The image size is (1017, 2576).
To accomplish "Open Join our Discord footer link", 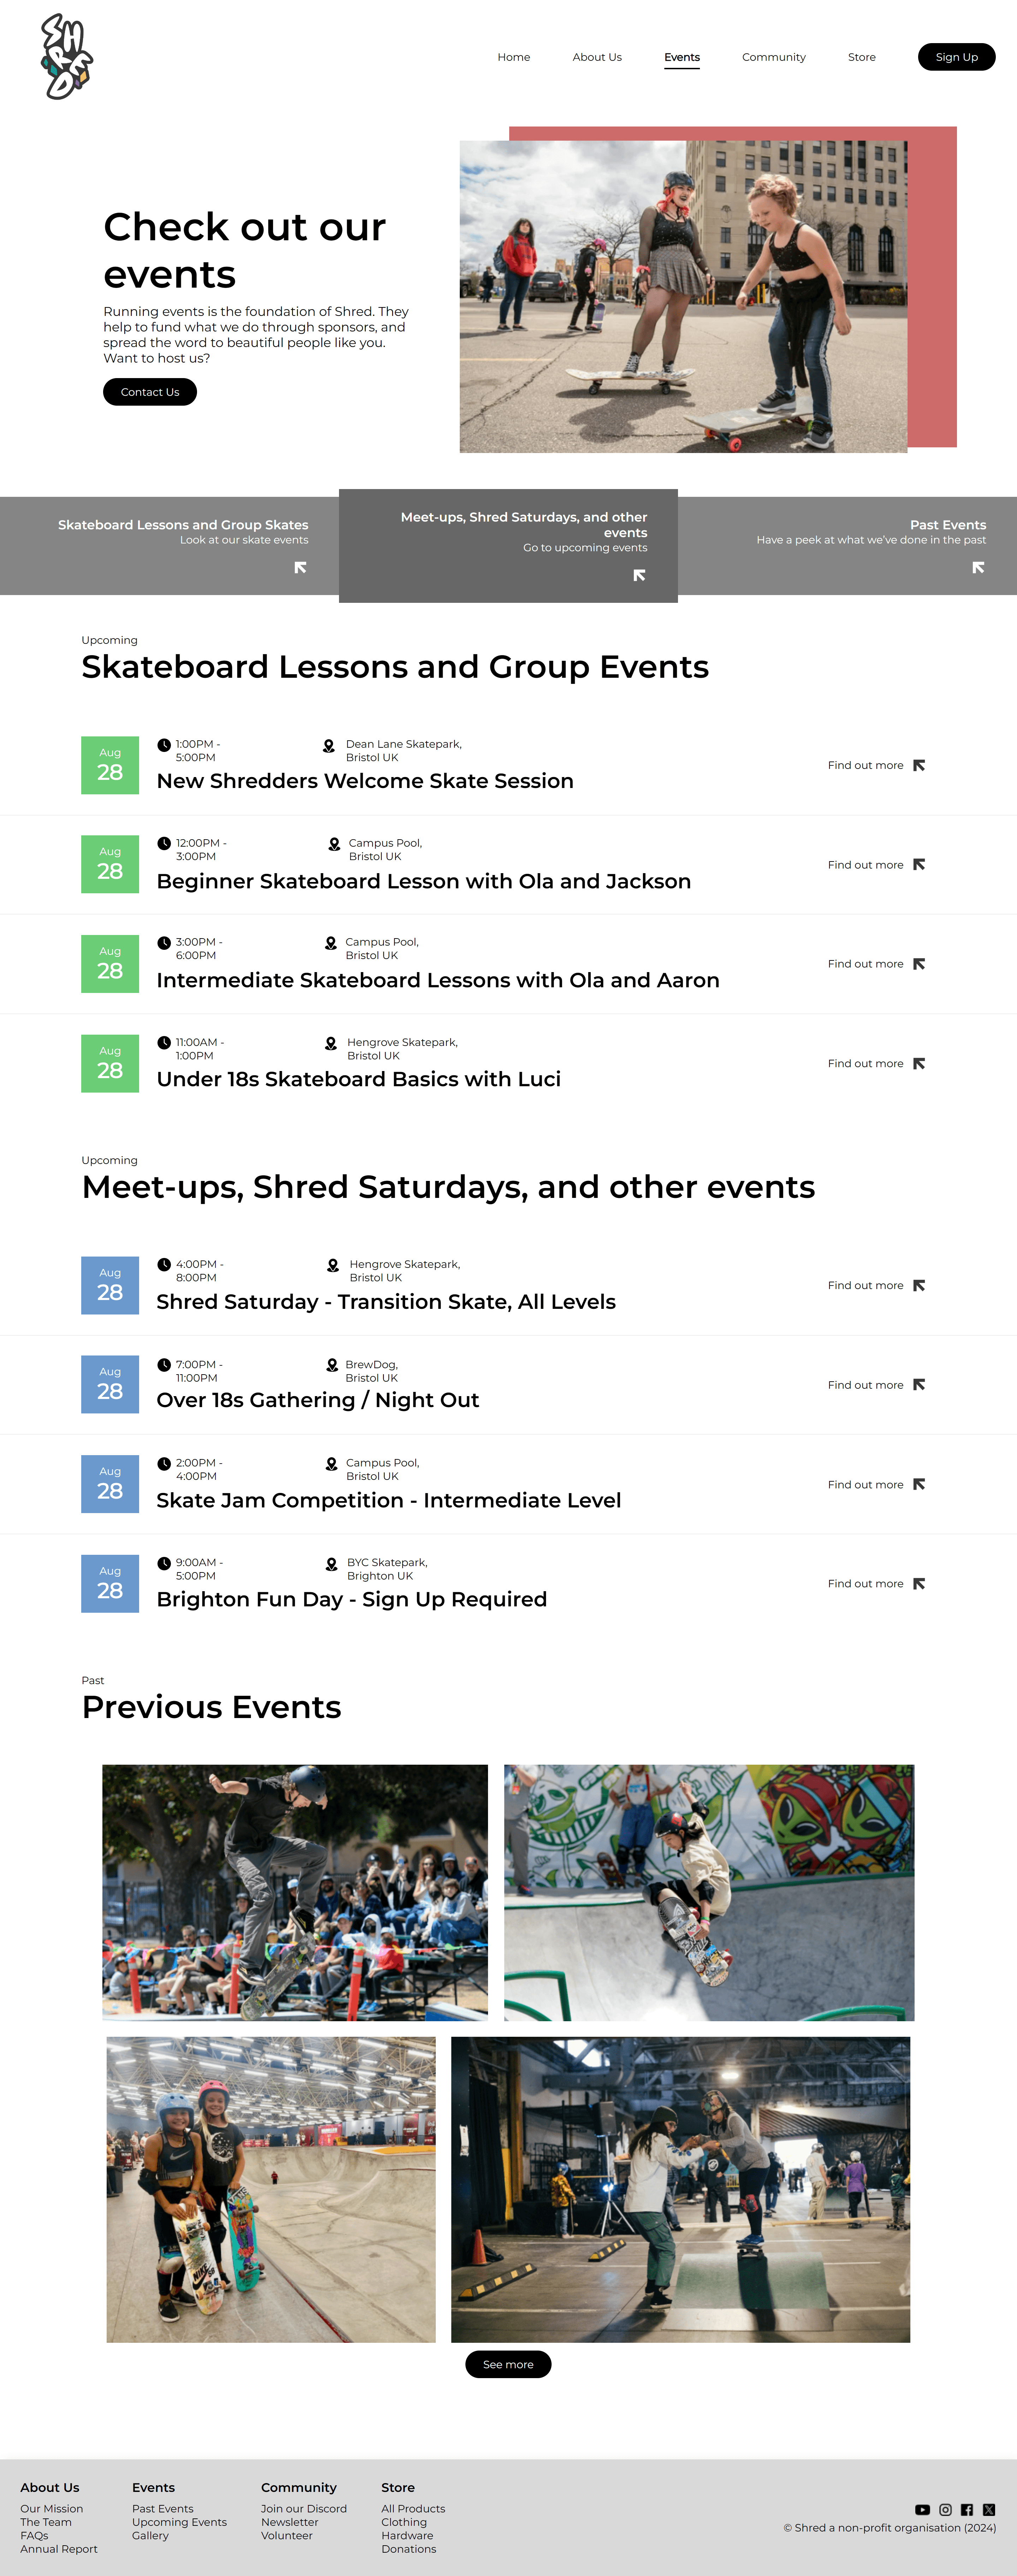I will click(x=304, y=2509).
